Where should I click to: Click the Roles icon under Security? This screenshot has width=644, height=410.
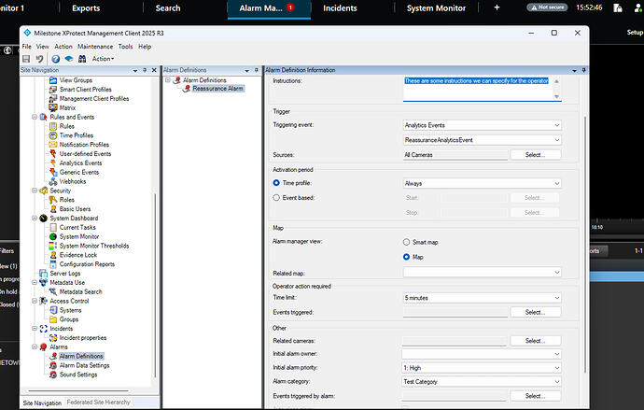click(x=53, y=200)
